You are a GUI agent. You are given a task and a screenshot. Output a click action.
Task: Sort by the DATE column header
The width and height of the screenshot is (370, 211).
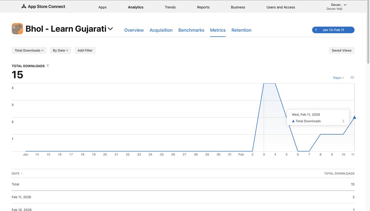(17, 173)
